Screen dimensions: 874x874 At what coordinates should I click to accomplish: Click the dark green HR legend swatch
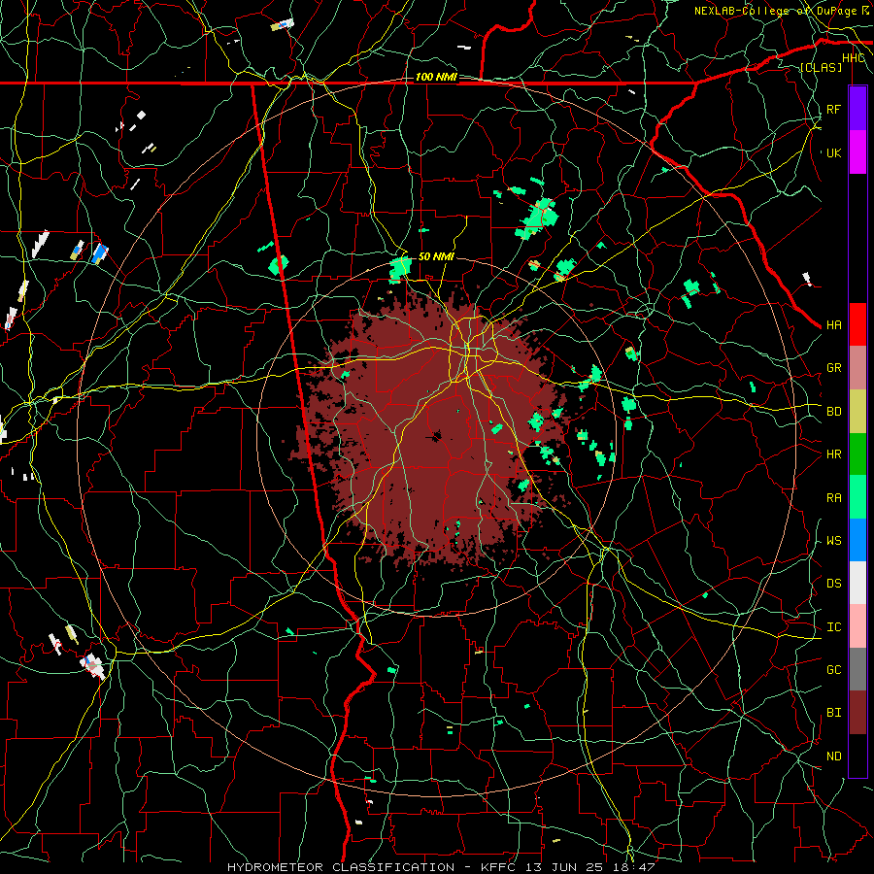(857, 454)
